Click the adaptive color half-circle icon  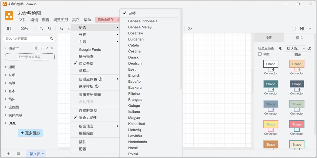click(281, 48)
